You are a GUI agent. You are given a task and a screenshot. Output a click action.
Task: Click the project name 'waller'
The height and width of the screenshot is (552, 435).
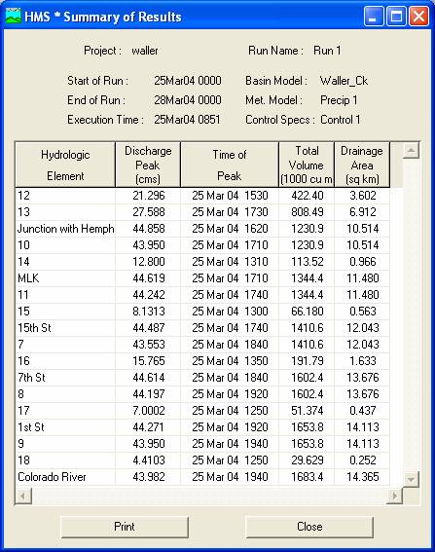click(x=145, y=51)
